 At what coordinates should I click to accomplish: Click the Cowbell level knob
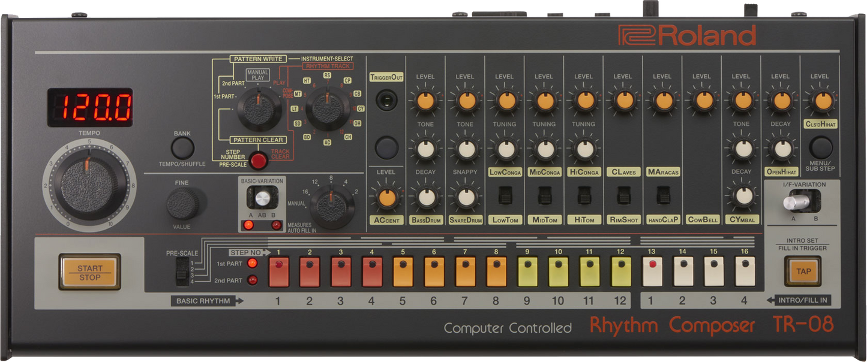tap(703, 101)
